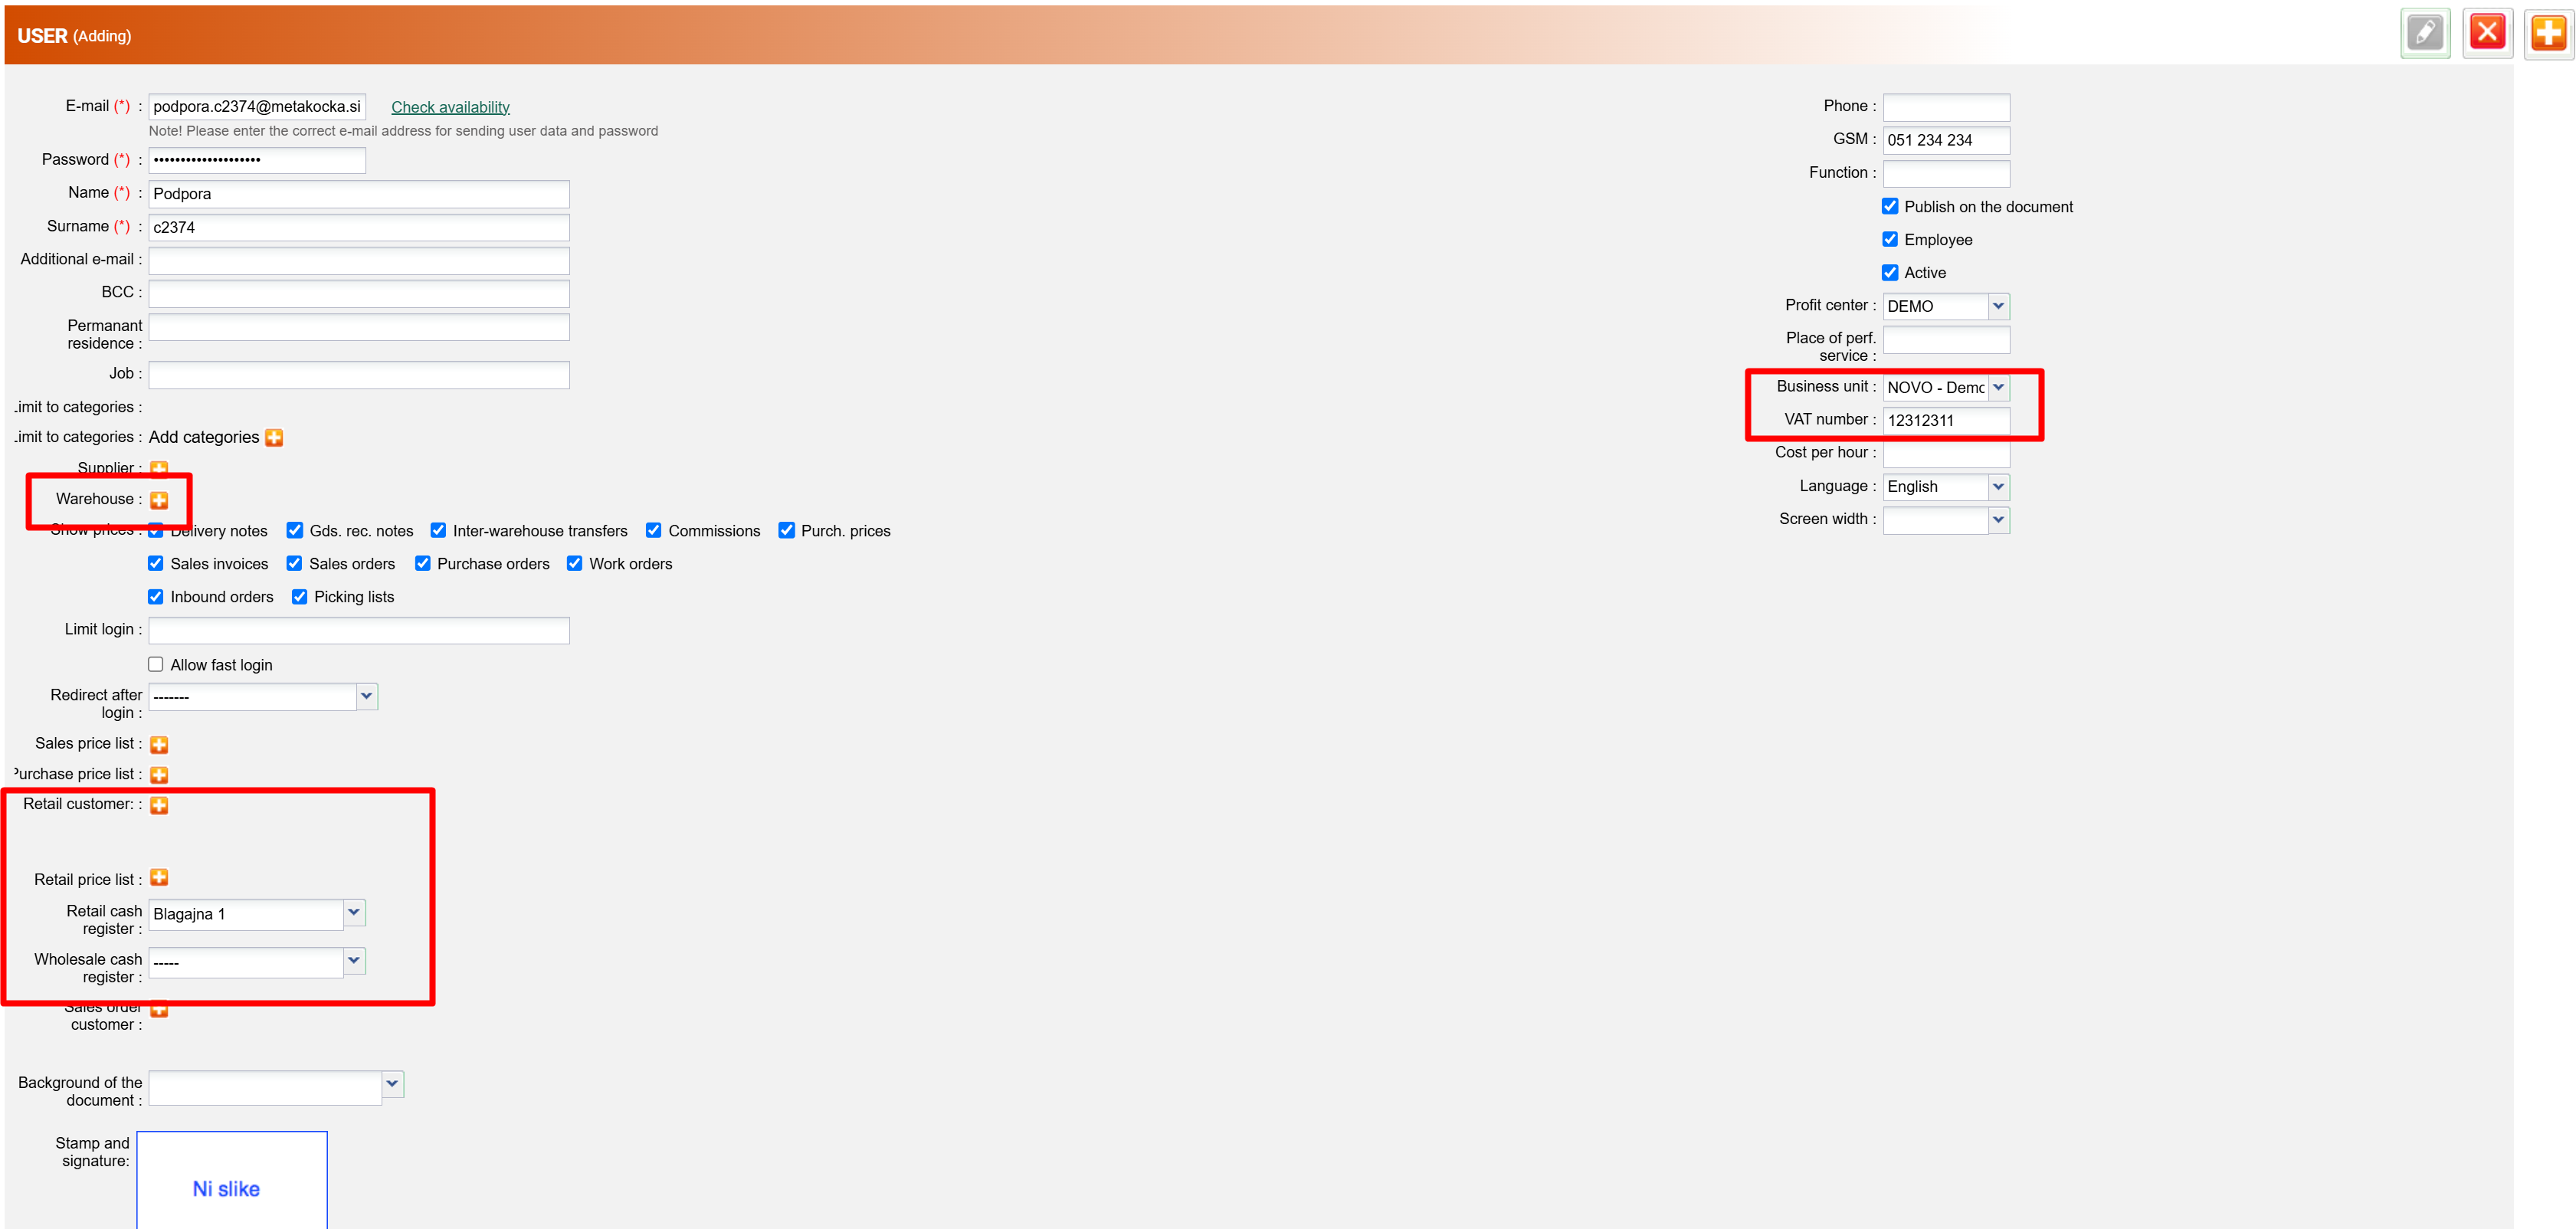The height and width of the screenshot is (1229, 2576).
Task: Click the Warehouse plus icon
Action: (159, 500)
